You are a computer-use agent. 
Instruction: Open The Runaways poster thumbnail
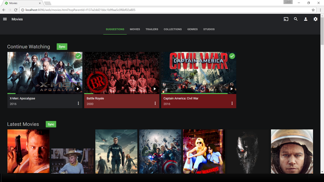click(x=204, y=151)
